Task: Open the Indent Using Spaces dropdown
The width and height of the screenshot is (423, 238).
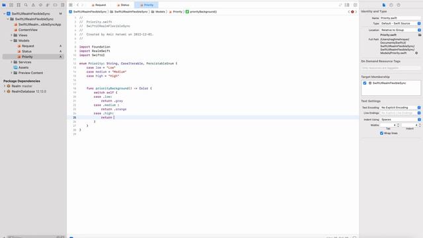Action: click(x=401, y=119)
